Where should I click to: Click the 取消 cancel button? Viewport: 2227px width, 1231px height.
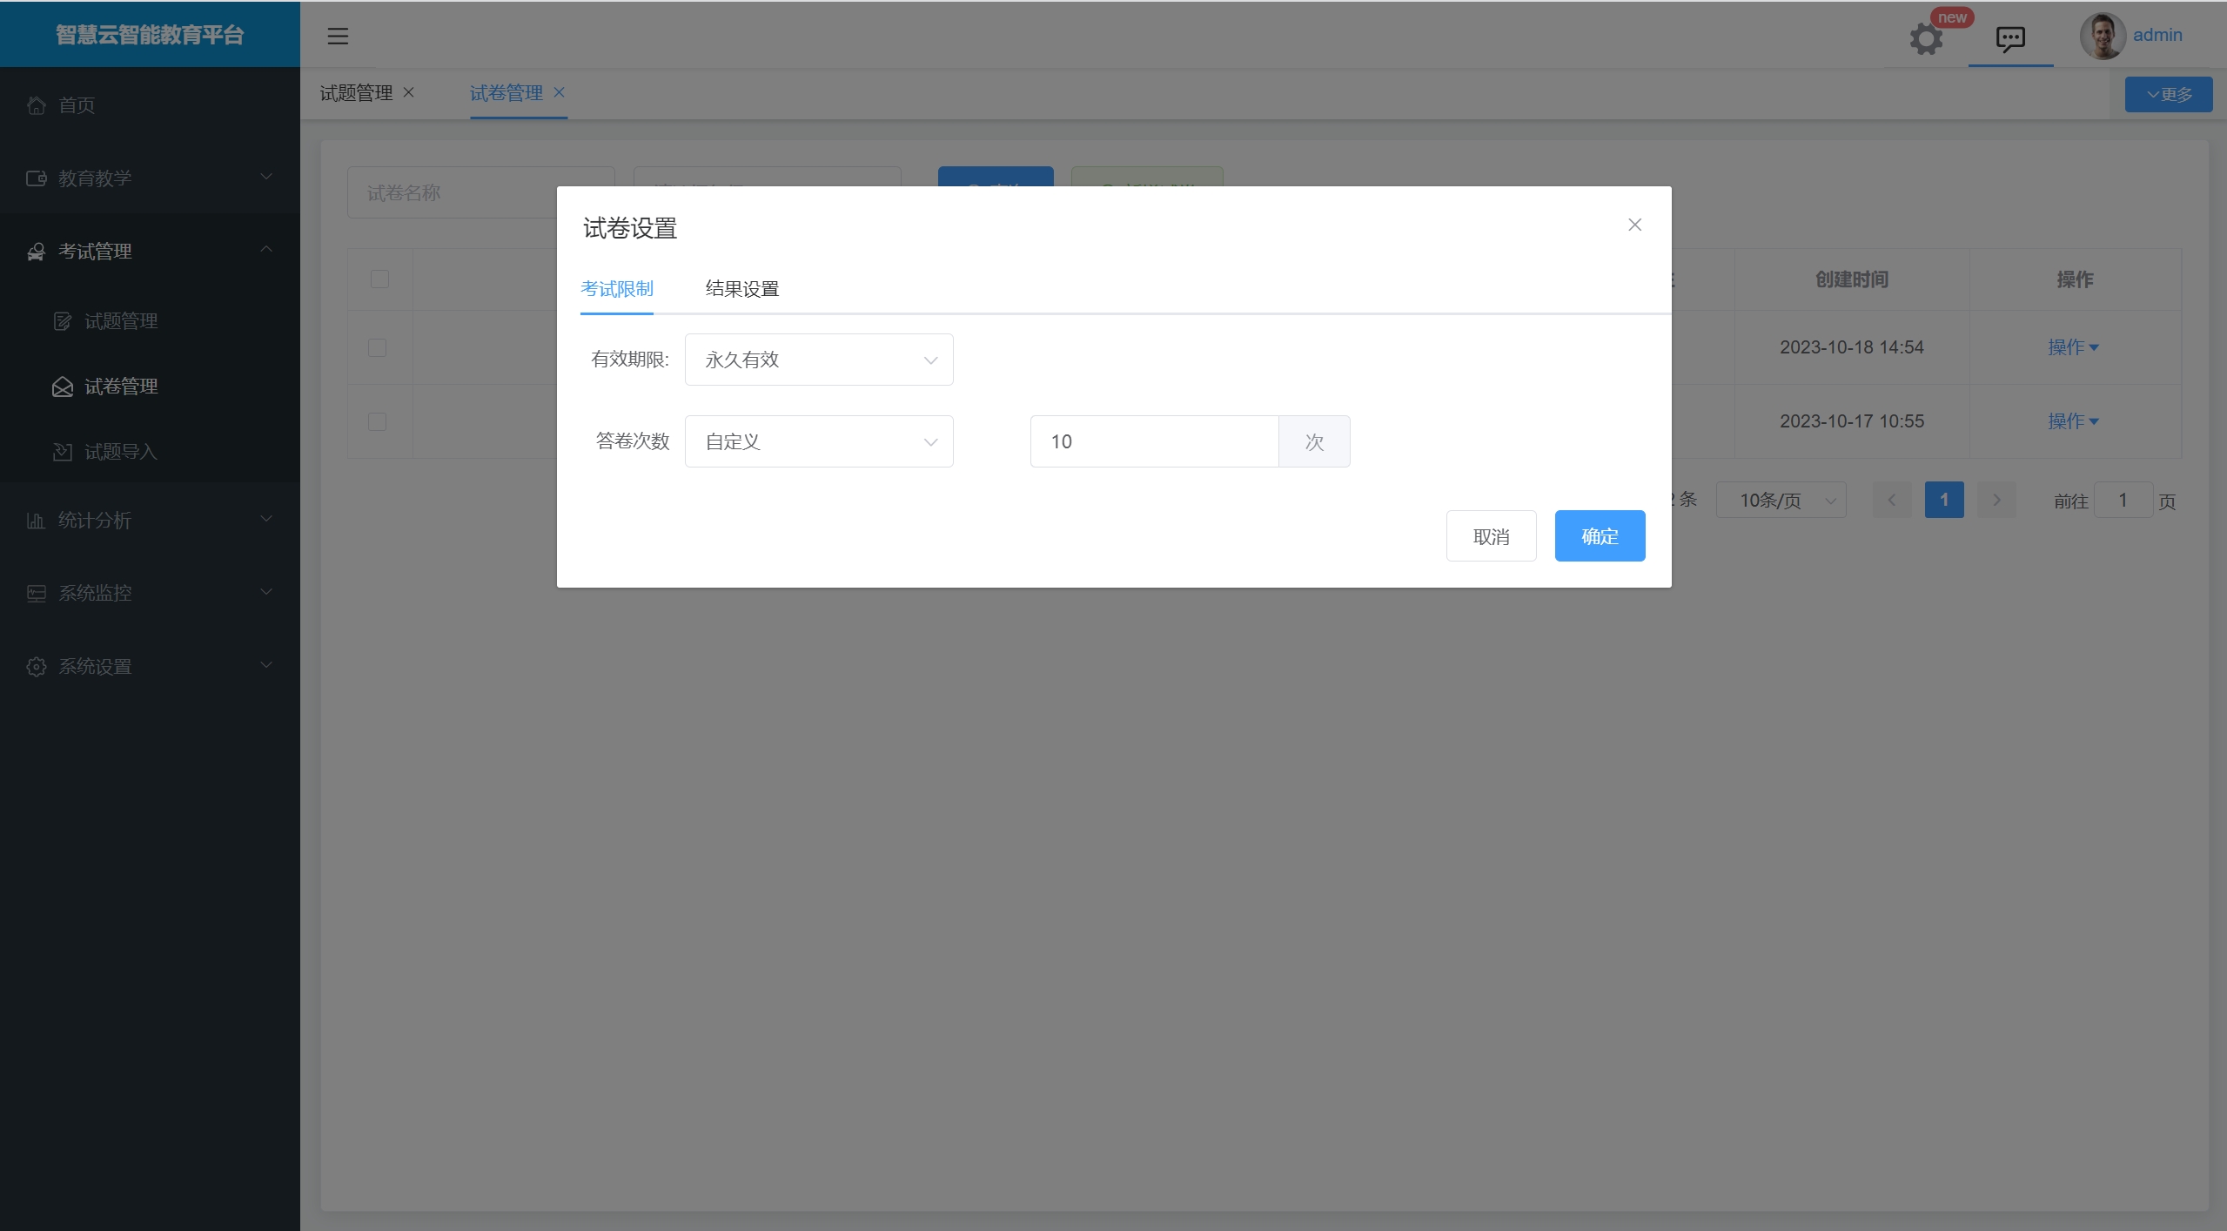tap(1491, 536)
